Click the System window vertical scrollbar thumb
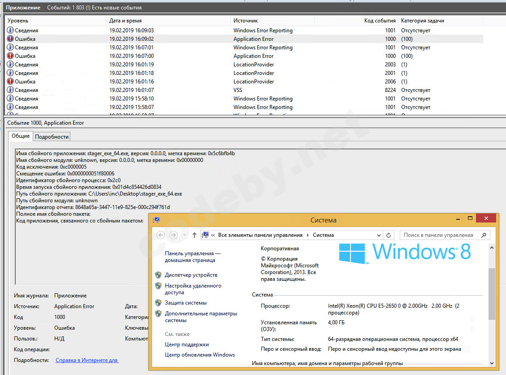Screen dimensions: 506x375 click(x=492, y=294)
